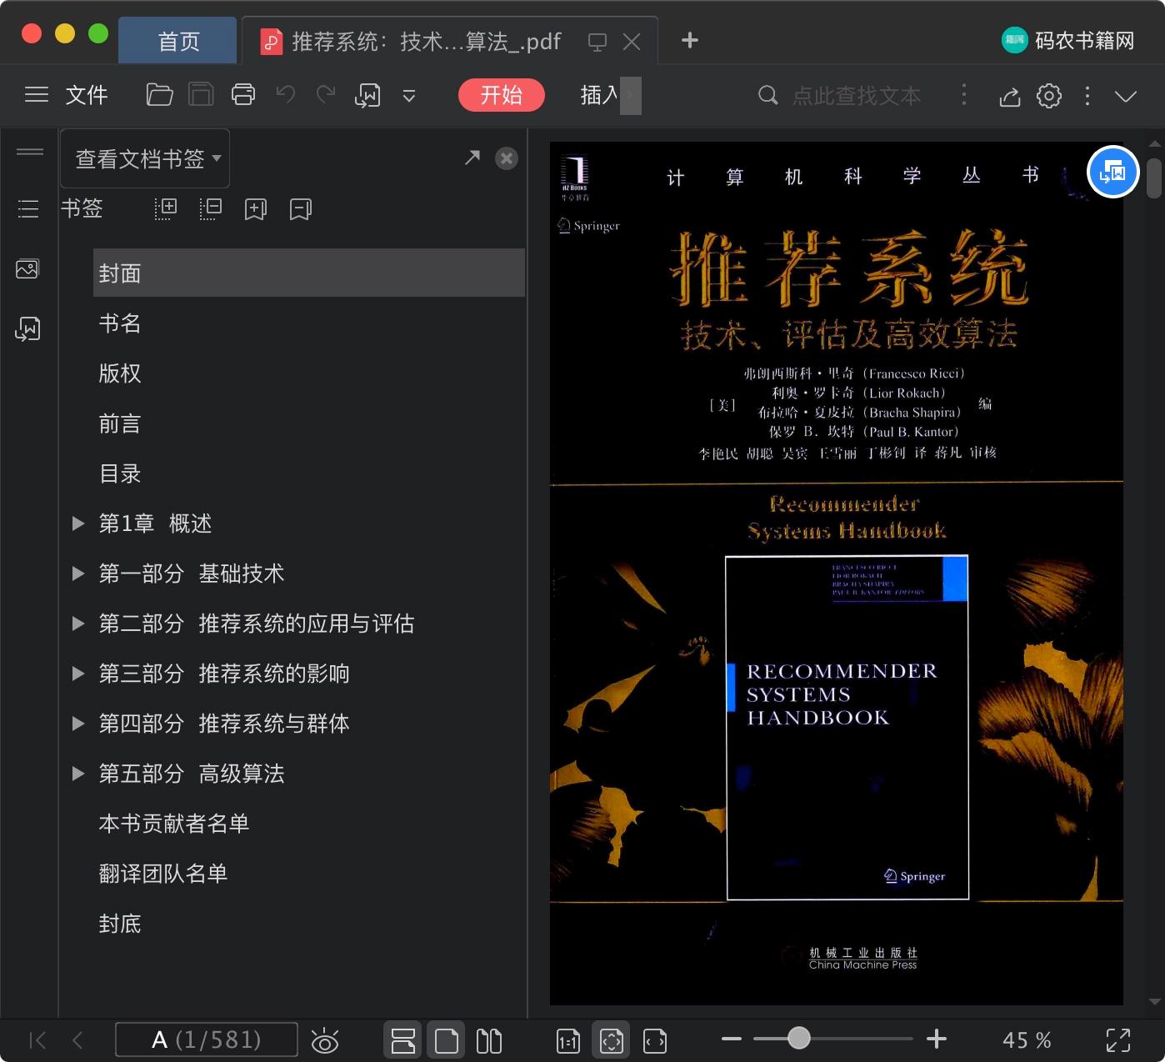This screenshot has width=1165, height=1062.
Task: Open the 码农书籍网 account profile
Action: tap(1068, 40)
